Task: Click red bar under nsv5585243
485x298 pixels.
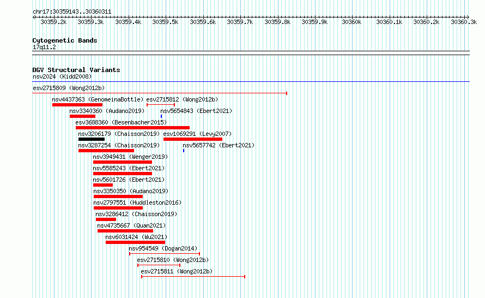Action: (123, 174)
